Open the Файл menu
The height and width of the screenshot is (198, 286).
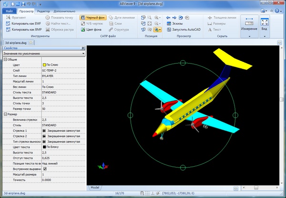point(10,10)
